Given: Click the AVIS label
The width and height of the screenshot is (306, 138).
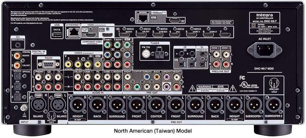Looking at the screenshot, I should [x=220, y=86].
